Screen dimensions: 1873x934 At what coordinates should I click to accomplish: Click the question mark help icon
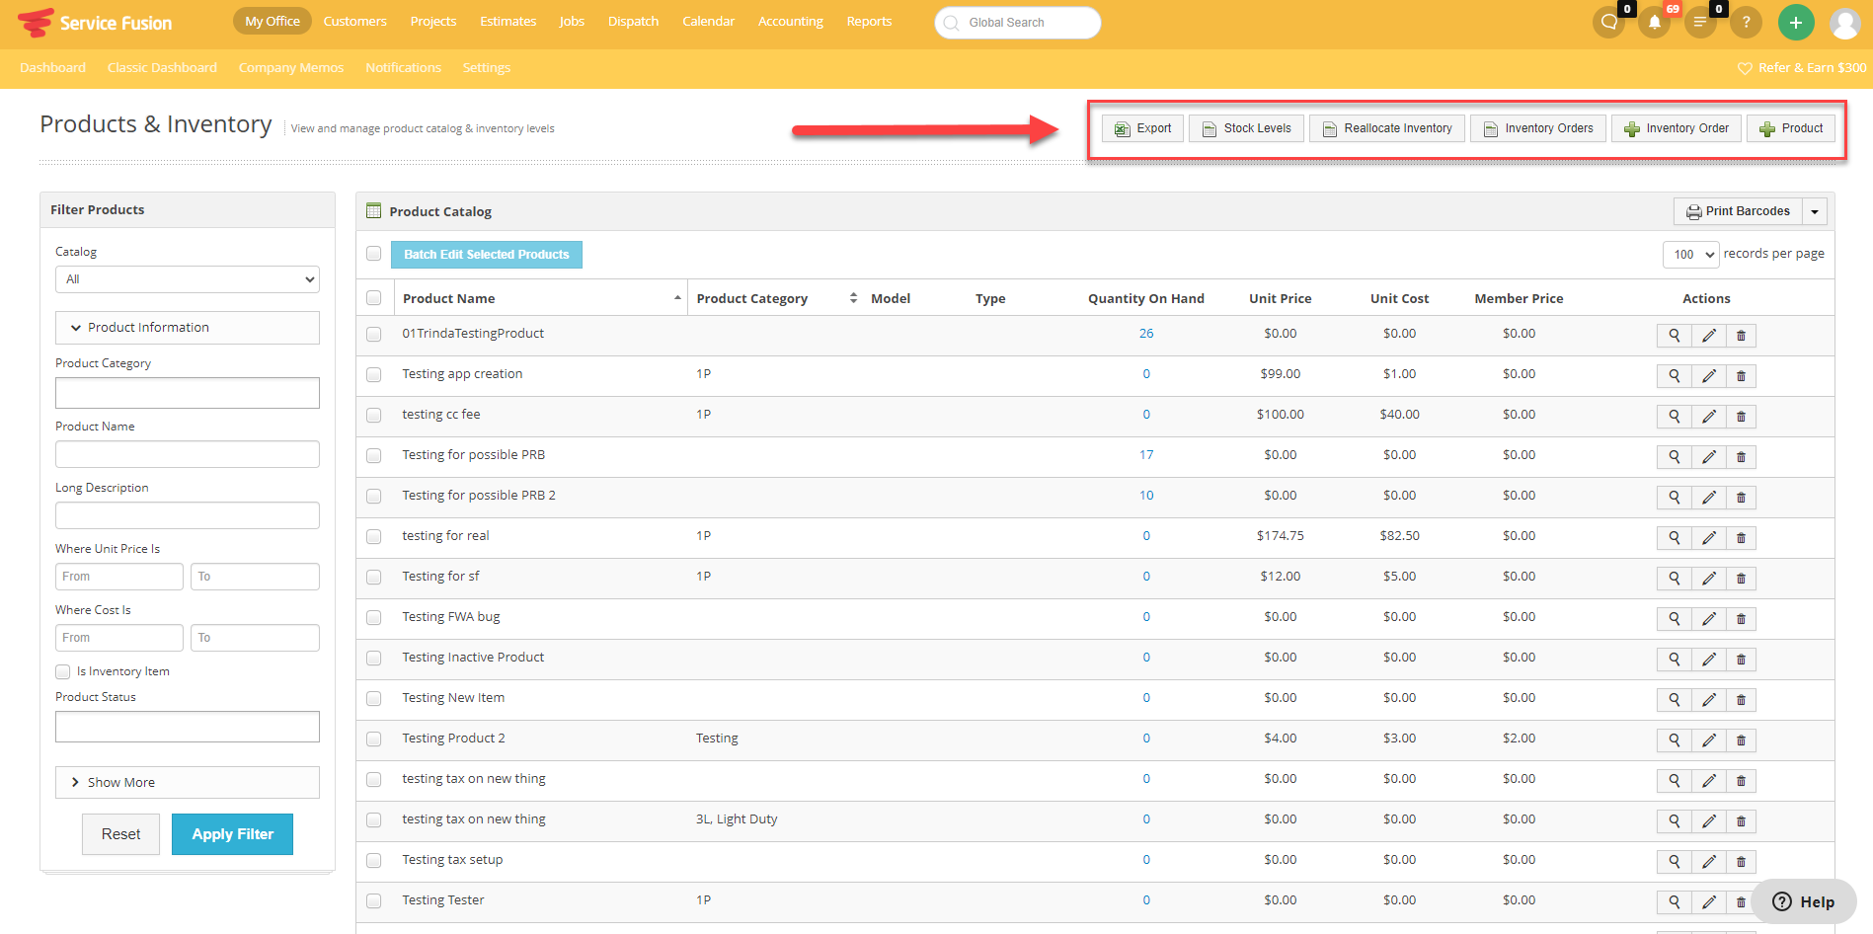click(1746, 23)
